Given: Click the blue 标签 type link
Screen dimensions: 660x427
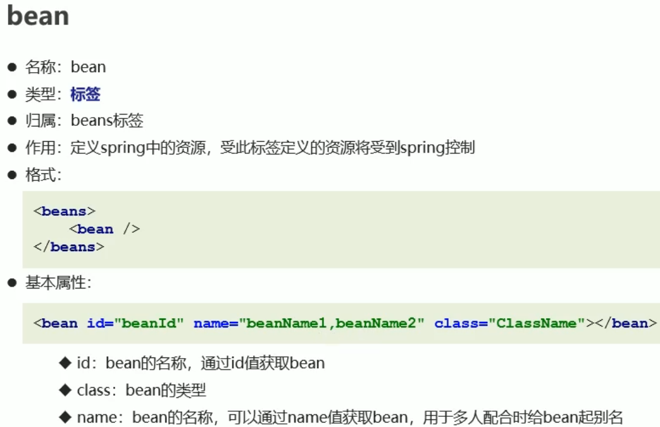Looking at the screenshot, I should coord(85,94).
